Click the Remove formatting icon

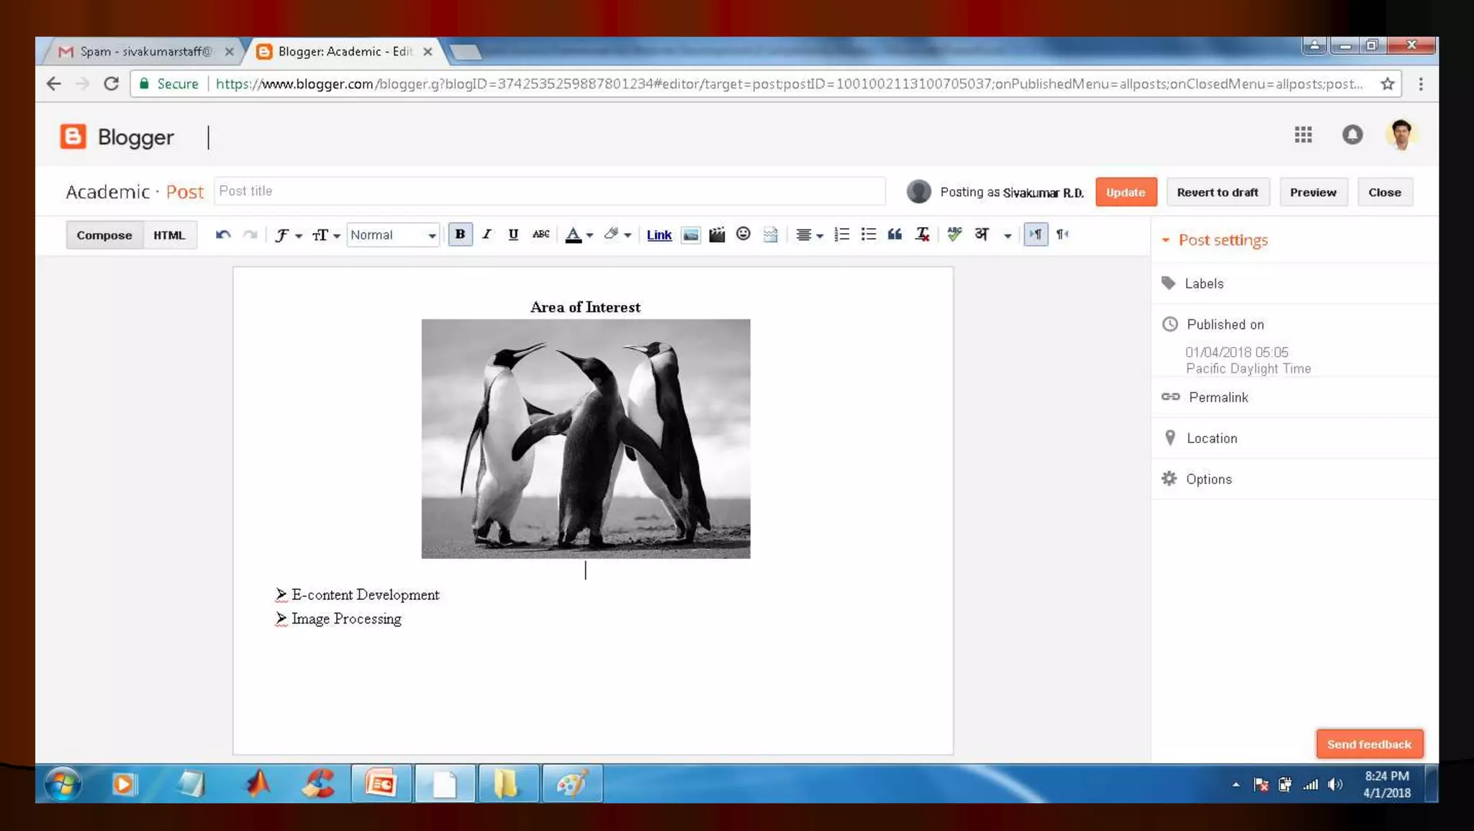click(922, 235)
